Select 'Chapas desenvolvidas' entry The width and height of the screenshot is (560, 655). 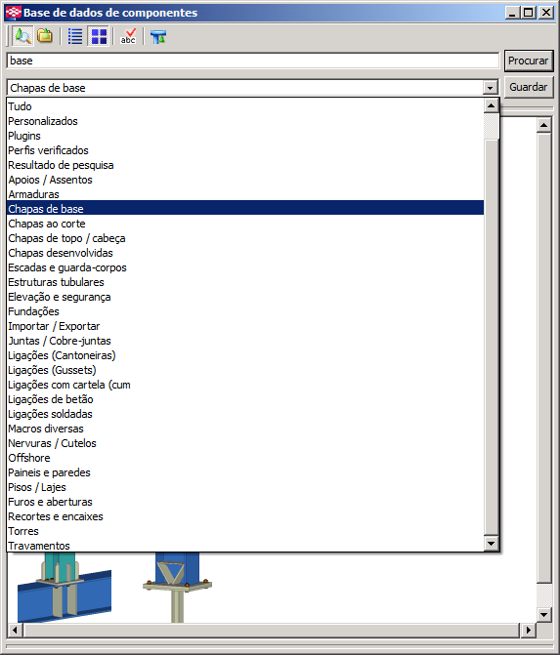pyautogui.click(x=245, y=253)
